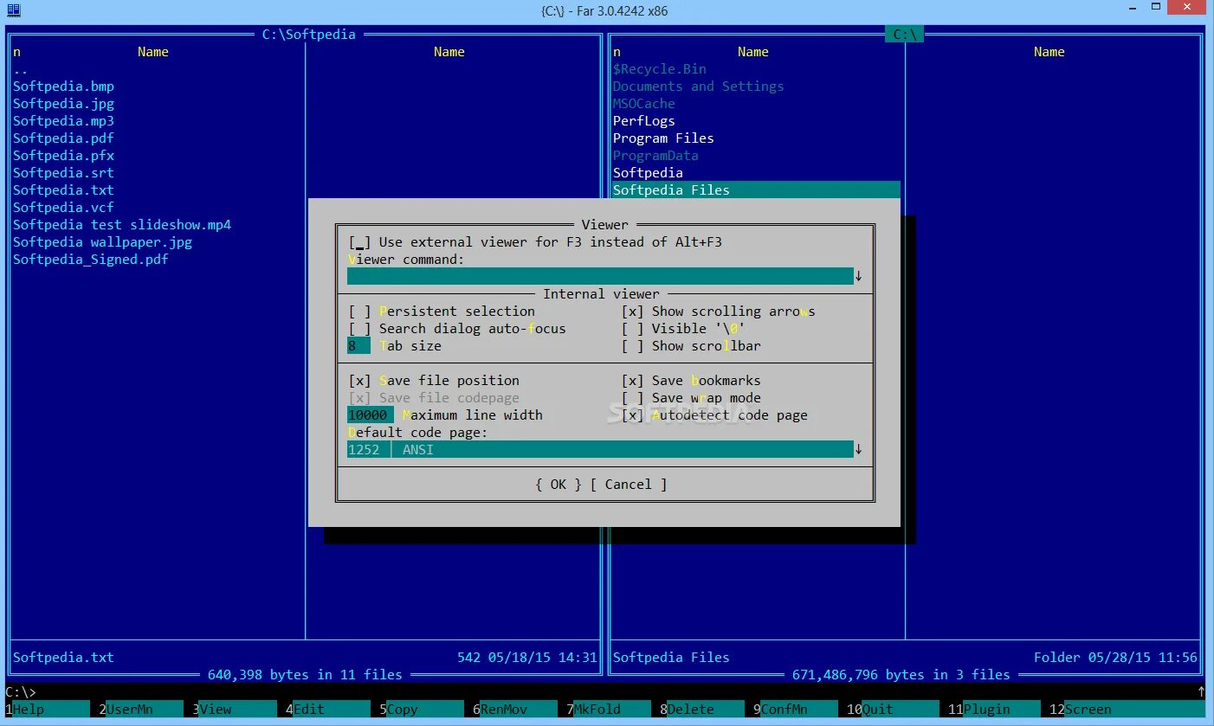Cancel the Viewer settings dialog
Screen dimensions: 1214x726
[629, 485]
